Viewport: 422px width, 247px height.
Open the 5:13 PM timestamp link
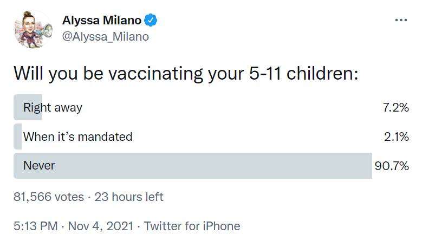click(35, 226)
